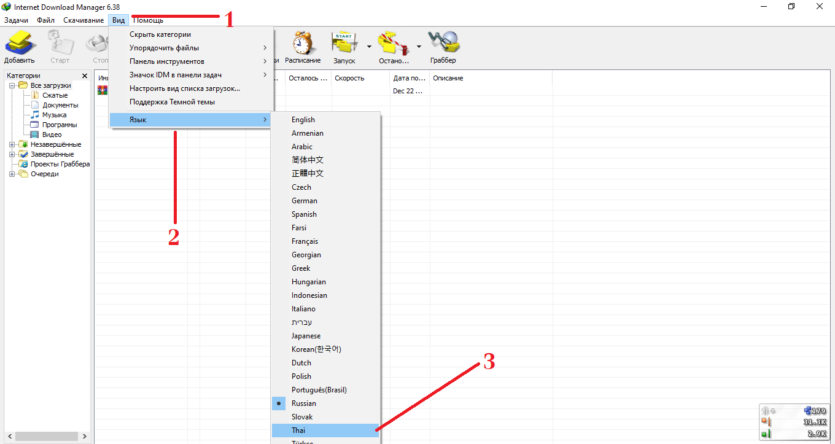
Task: Click the left scroll arrow in categories panel
Action: tap(9, 436)
